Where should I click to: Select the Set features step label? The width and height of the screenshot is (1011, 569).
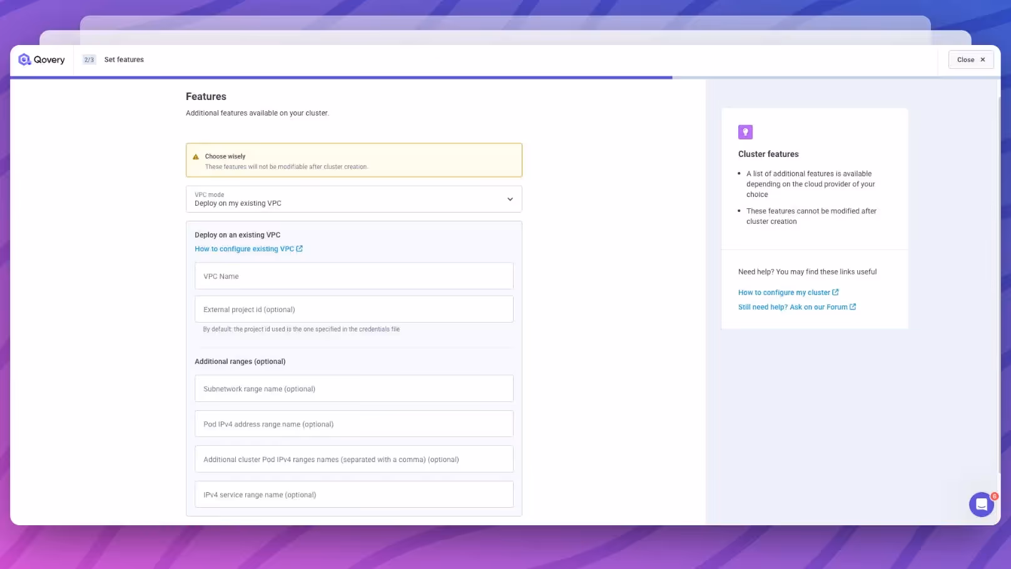point(124,59)
